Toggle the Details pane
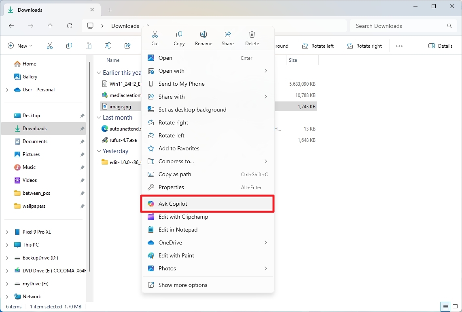Screen dimensions: 462x312 click(441, 46)
